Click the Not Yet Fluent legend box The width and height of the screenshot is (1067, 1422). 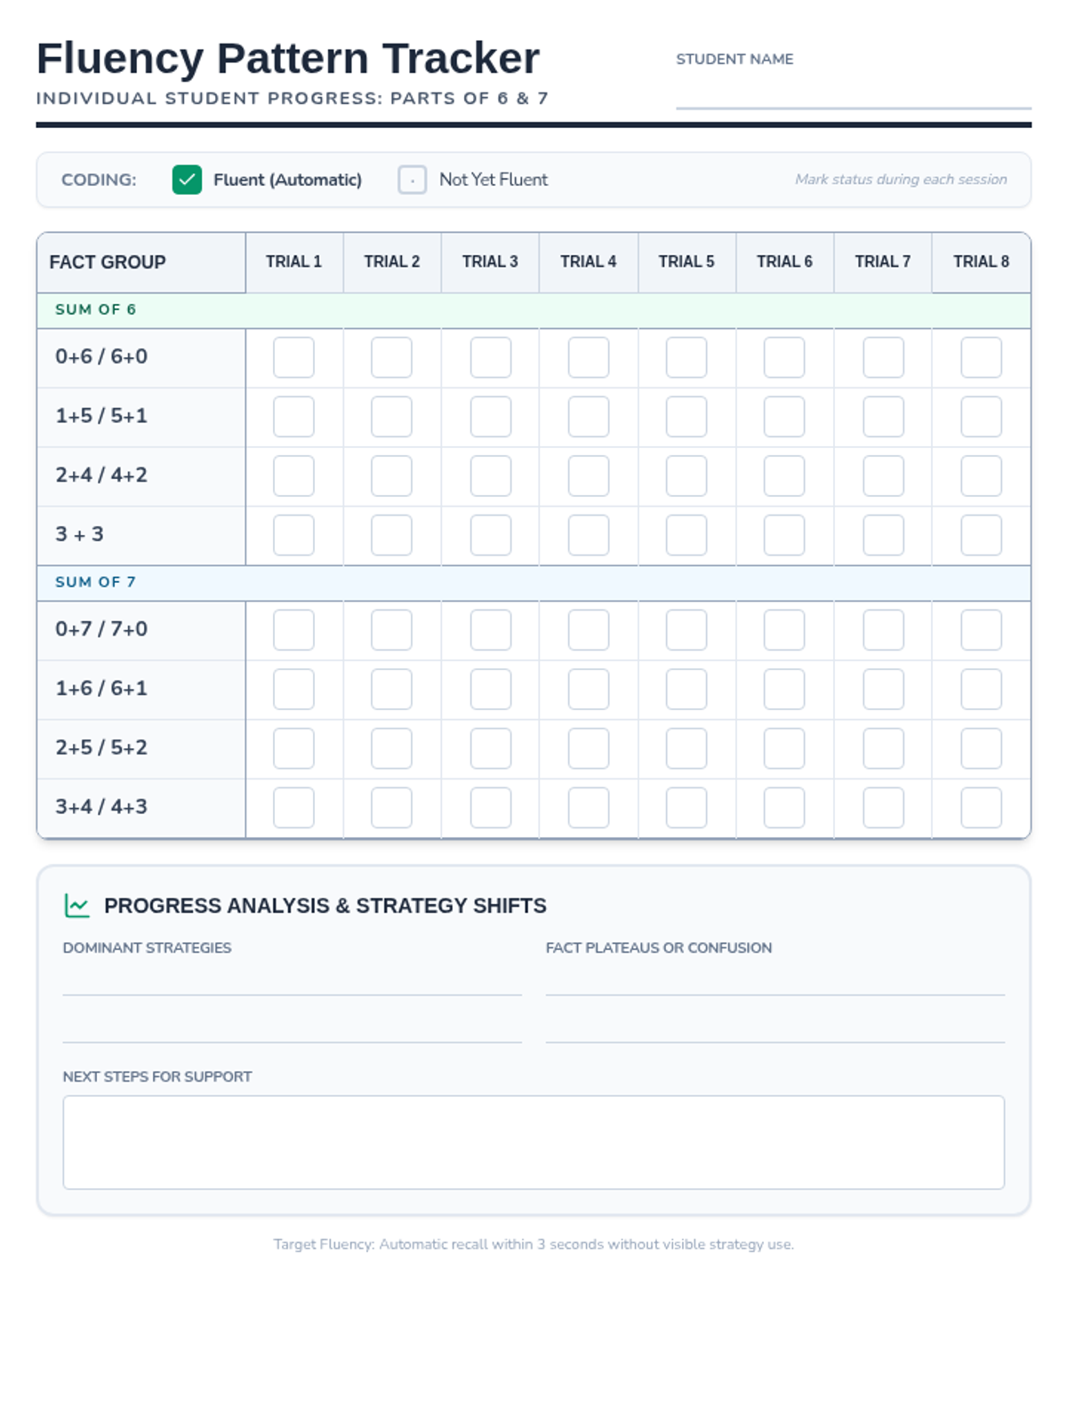pyautogui.click(x=412, y=180)
